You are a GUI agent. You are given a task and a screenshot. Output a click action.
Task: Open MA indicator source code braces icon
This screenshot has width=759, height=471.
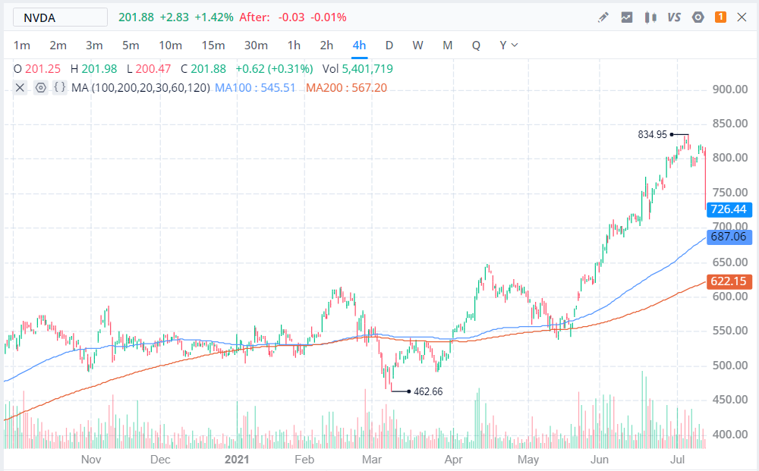59,87
